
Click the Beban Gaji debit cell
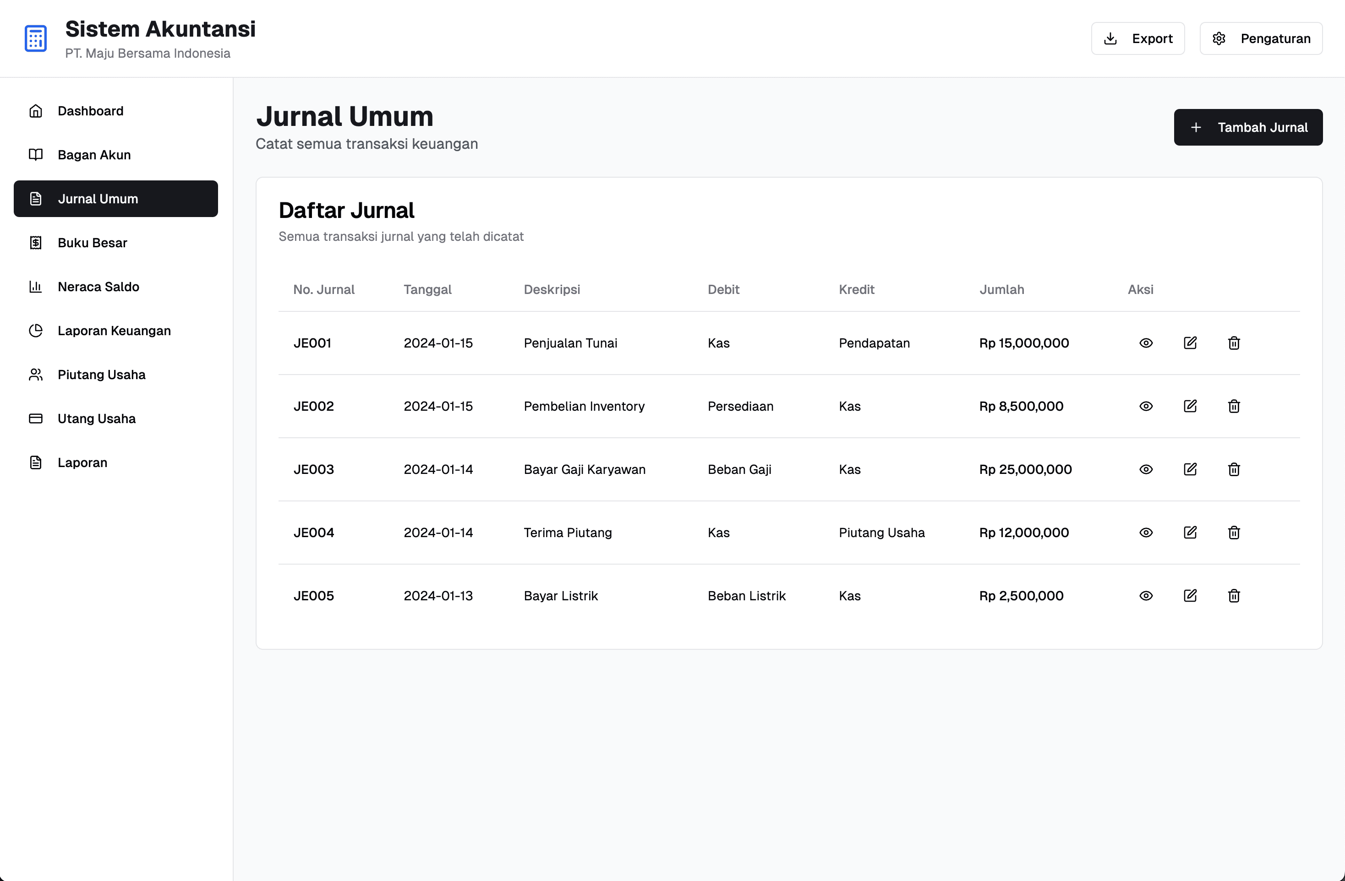(739, 469)
